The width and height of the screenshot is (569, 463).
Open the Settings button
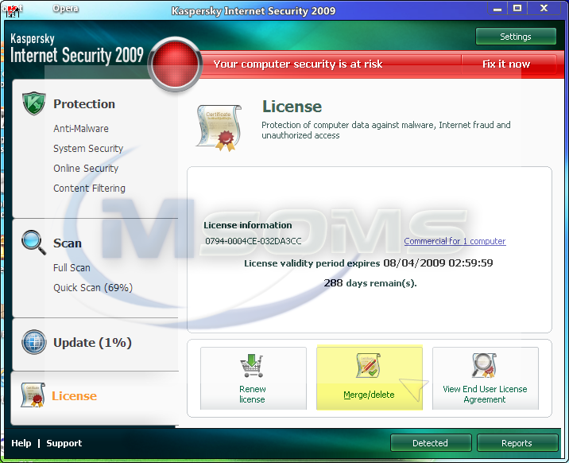(515, 37)
